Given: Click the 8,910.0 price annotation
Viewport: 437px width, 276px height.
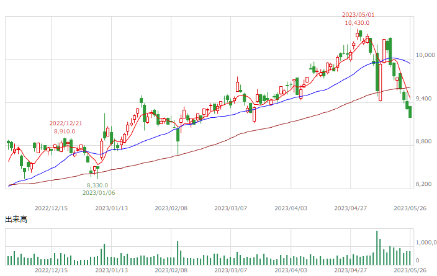Looking at the screenshot, I should tap(65, 131).
